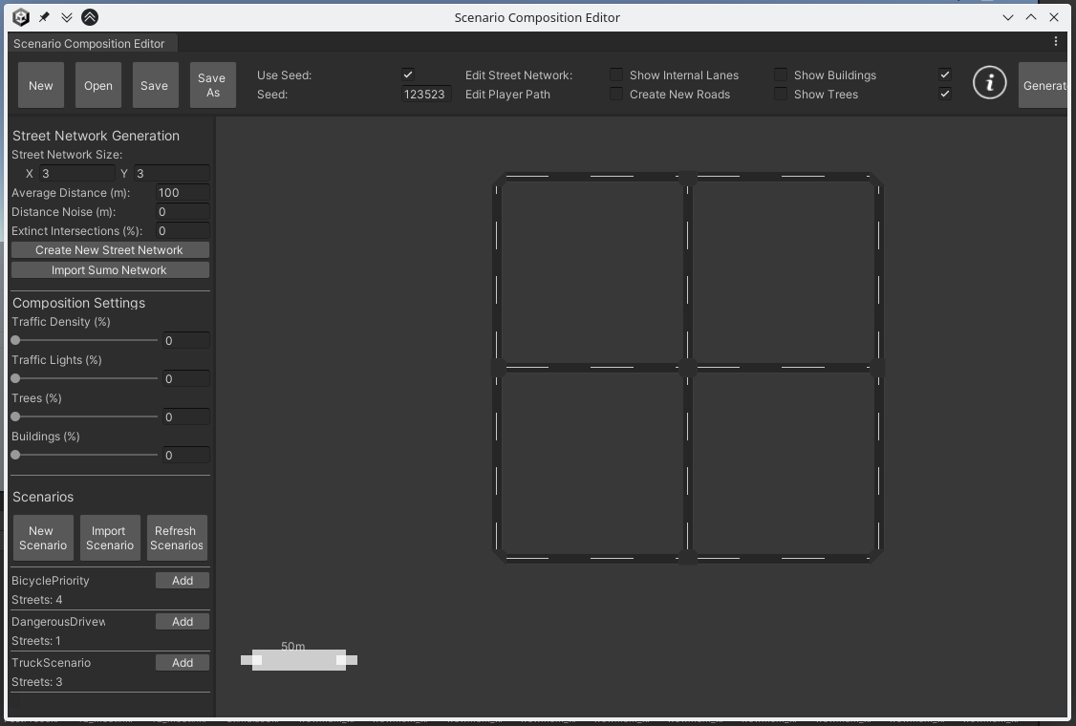Disable the Use Seed checkbox
Viewport: 1076px width, 726px height.
pyautogui.click(x=408, y=75)
